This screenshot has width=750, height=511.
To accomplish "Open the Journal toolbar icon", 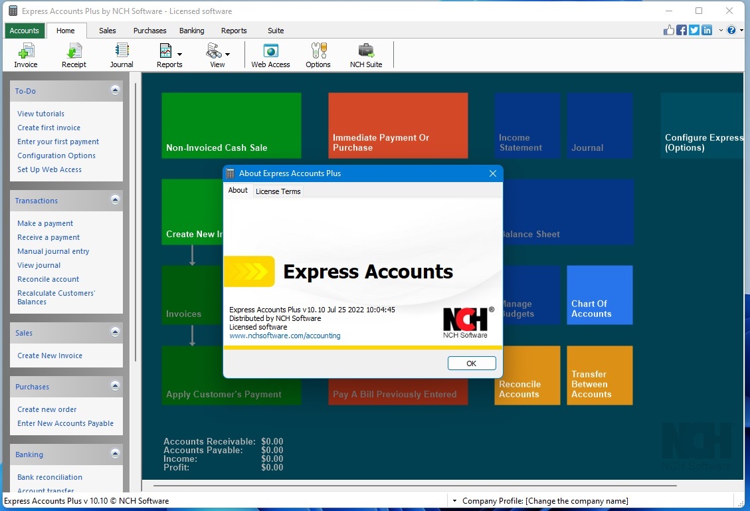I will pyautogui.click(x=122, y=55).
